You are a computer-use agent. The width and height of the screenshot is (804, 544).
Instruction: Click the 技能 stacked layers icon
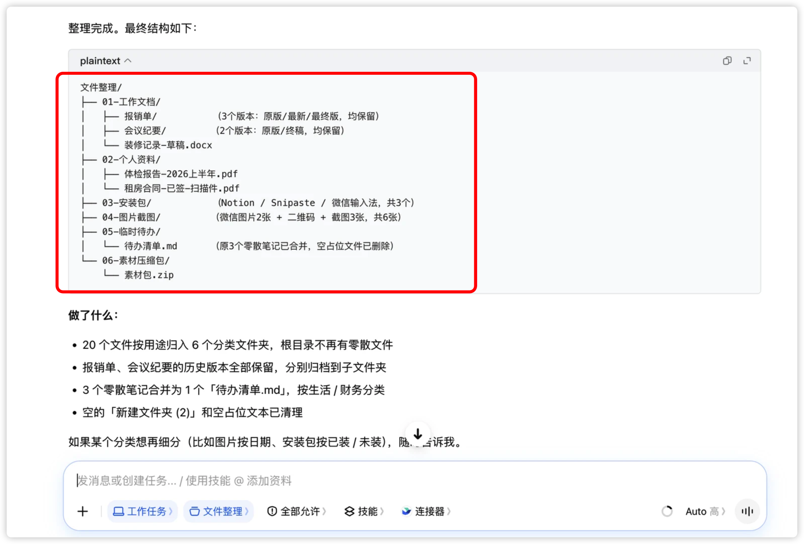[349, 511]
